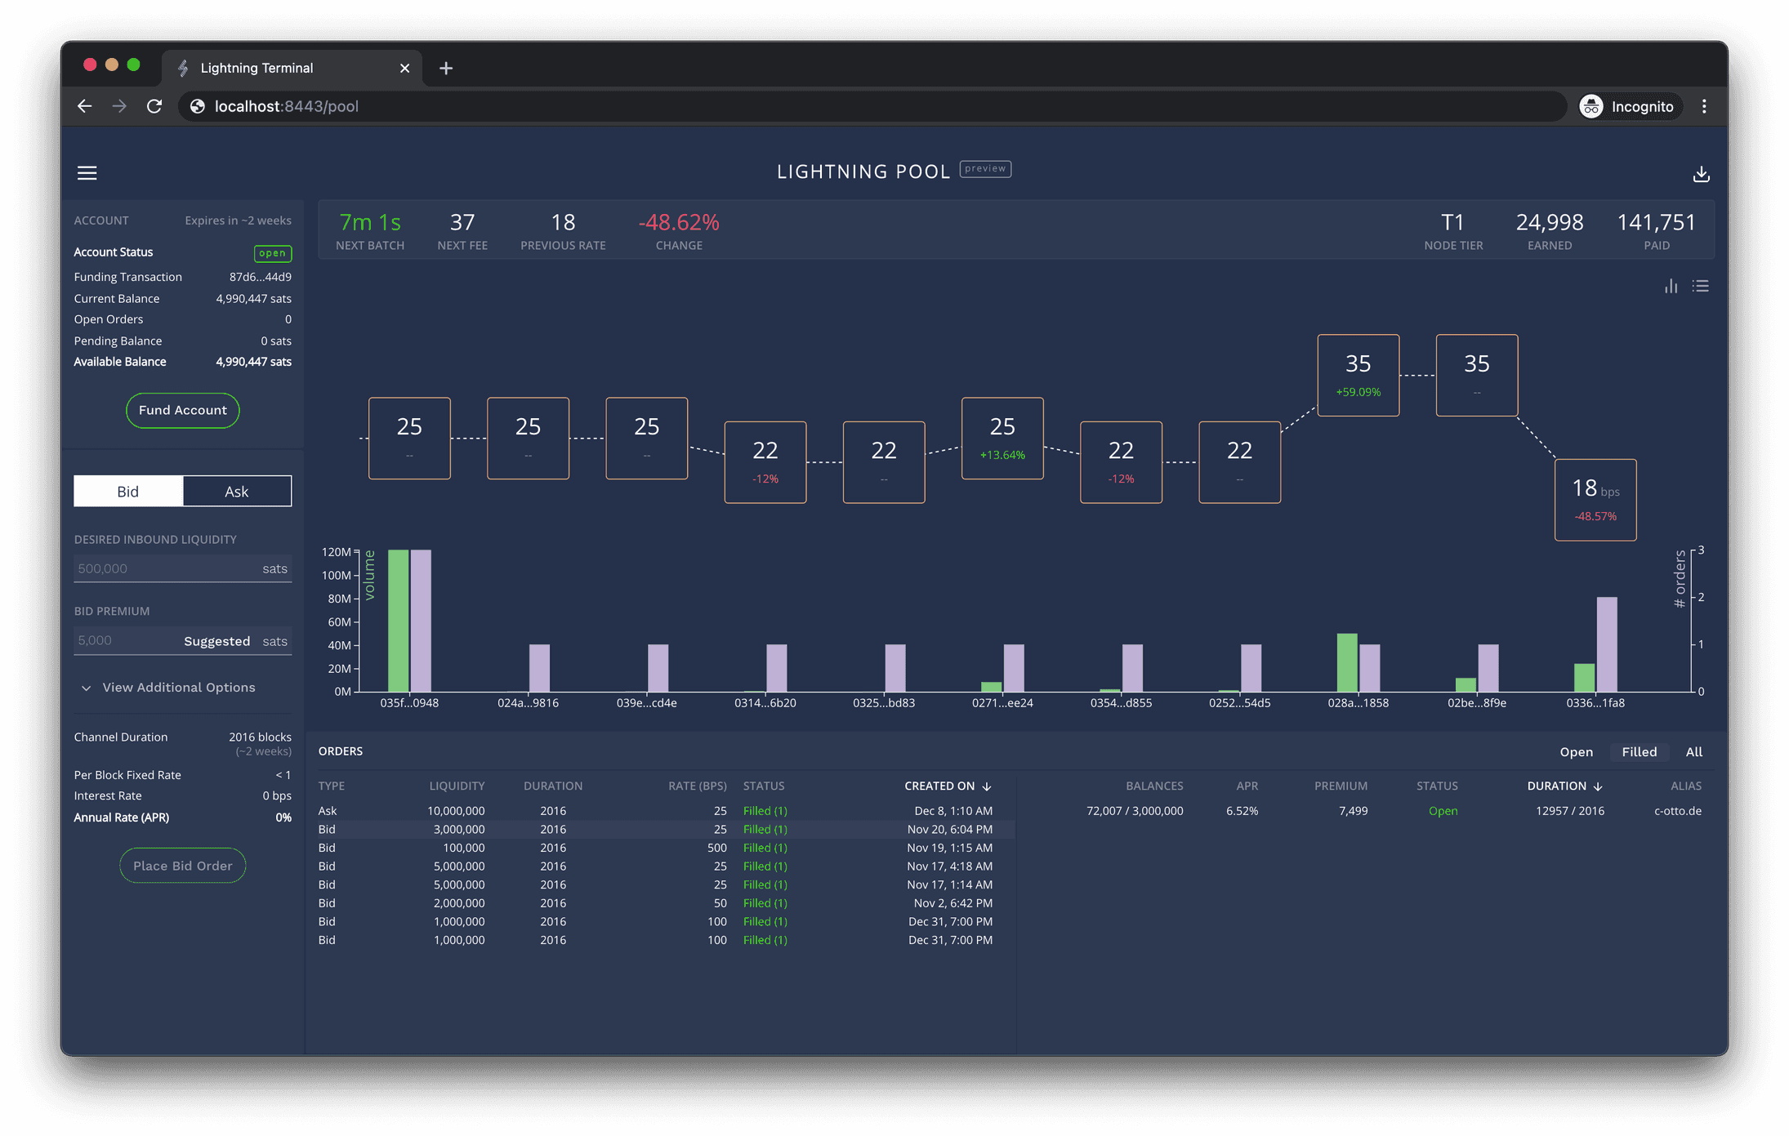The image size is (1789, 1136).
Task: Click the browser page reload icon
Action: [154, 106]
